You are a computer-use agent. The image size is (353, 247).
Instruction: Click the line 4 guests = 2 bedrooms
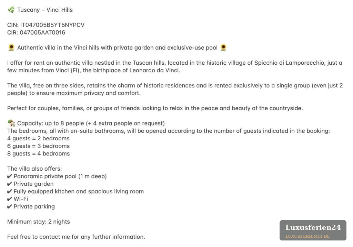point(39,138)
